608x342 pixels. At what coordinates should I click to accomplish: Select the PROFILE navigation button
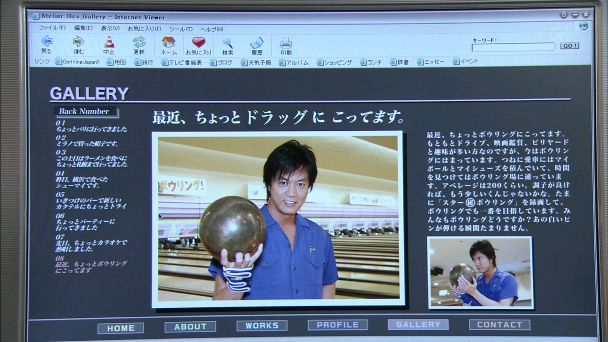pos(337,325)
